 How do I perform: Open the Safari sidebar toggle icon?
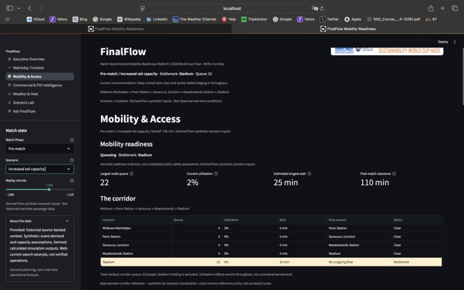[x=10, y=8]
